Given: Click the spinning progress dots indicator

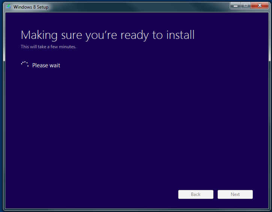Looking at the screenshot, I should coord(25,64).
